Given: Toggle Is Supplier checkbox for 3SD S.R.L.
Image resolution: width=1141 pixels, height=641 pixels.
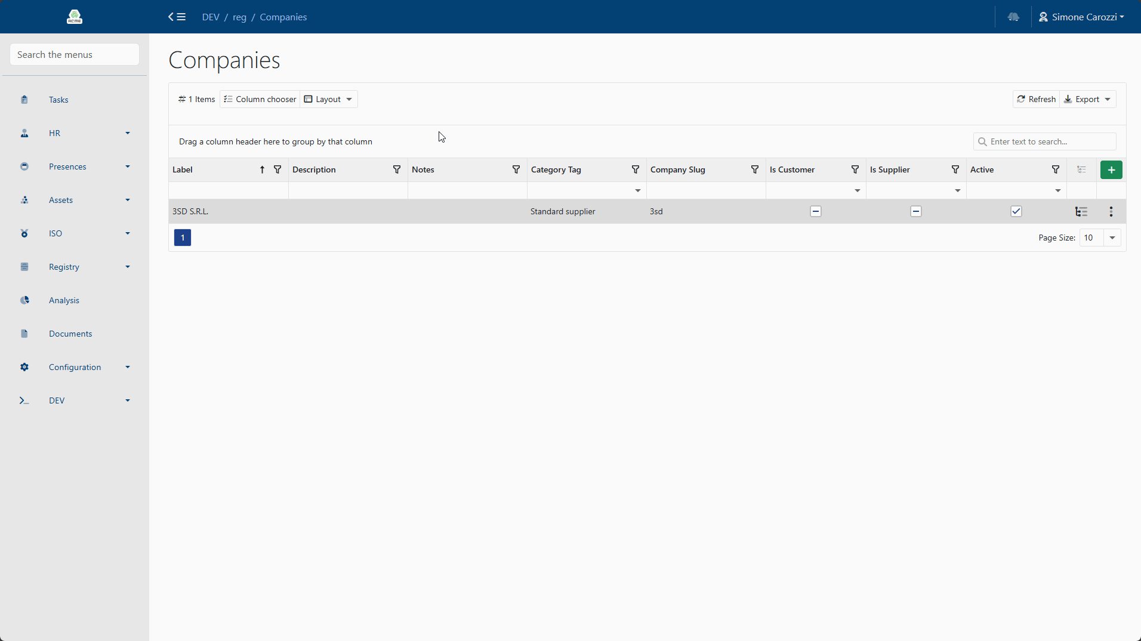Looking at the screenshot, I should [x=915, y=212].
